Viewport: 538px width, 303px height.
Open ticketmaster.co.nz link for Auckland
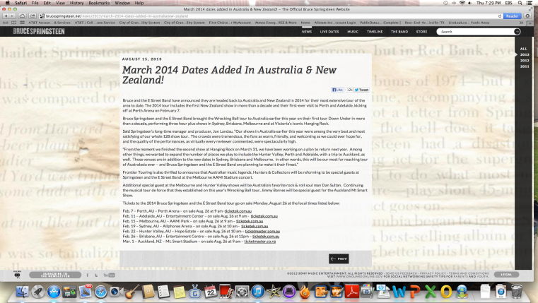(x=260, y=242)
